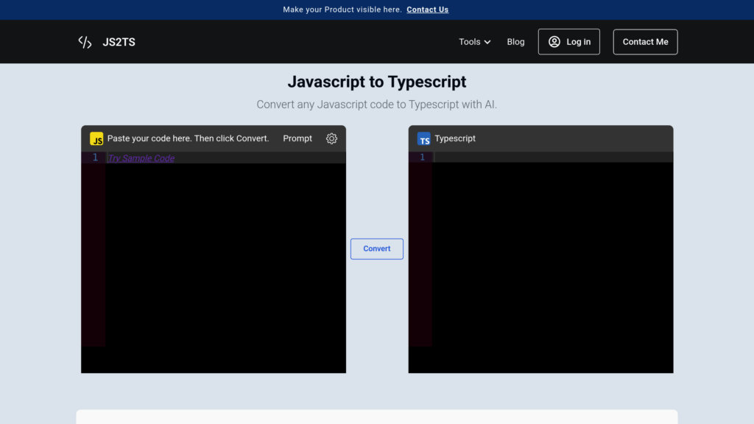Select line number 1 in the Typescript editor gutter
Screen dimensions: 754x424
click(x=422, y=157)
